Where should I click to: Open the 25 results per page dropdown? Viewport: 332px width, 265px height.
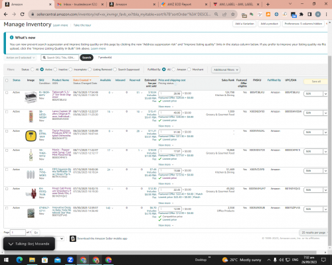click(313, 233)
